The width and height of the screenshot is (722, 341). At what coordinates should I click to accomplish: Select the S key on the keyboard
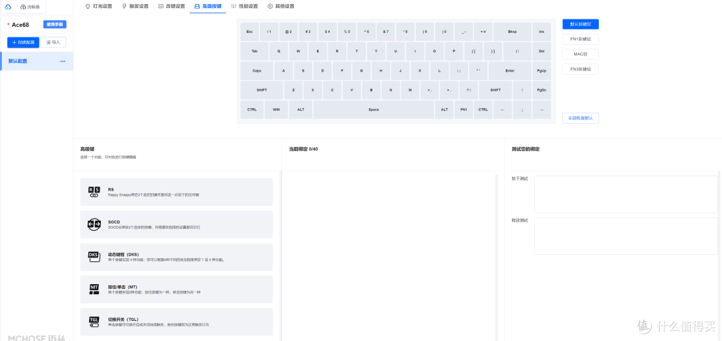[303, 71]
